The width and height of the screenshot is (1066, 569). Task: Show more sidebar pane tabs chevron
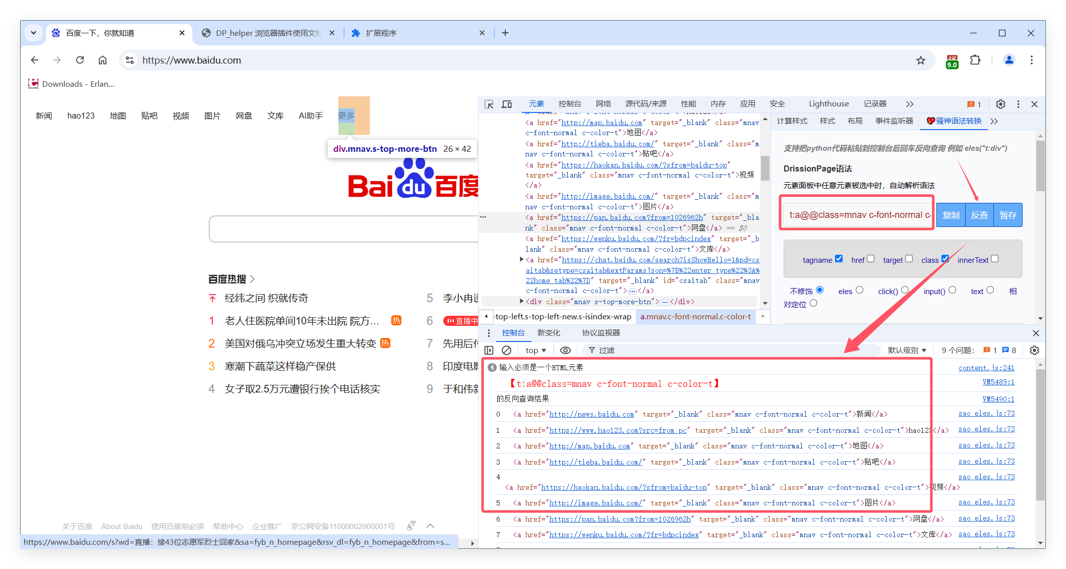click(994, 121)
